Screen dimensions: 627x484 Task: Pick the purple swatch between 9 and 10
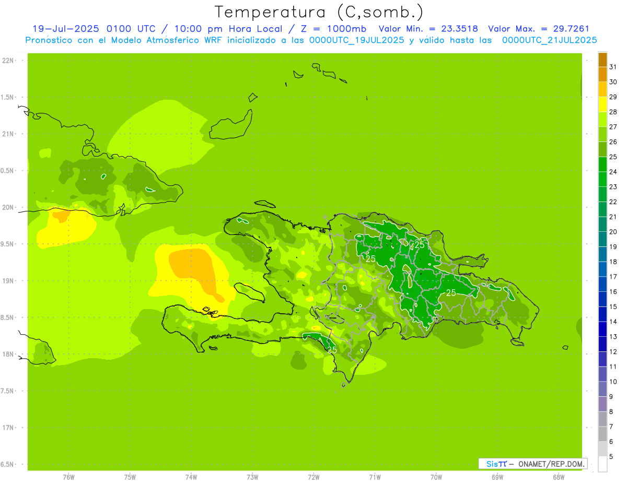pos(603,389)
